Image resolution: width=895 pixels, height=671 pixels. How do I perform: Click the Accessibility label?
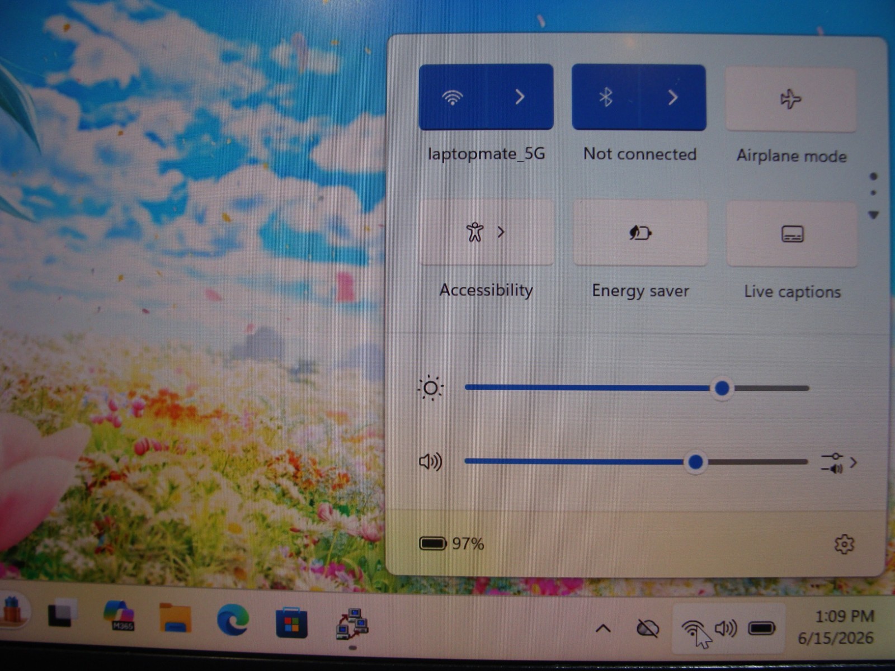pos(486,290)
